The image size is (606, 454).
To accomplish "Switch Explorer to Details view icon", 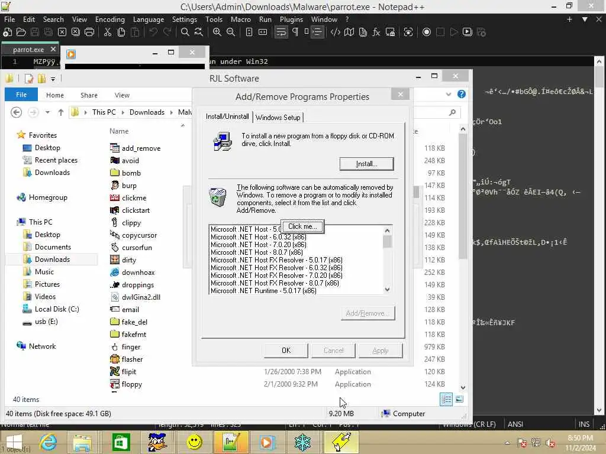I will pos(446,399).
